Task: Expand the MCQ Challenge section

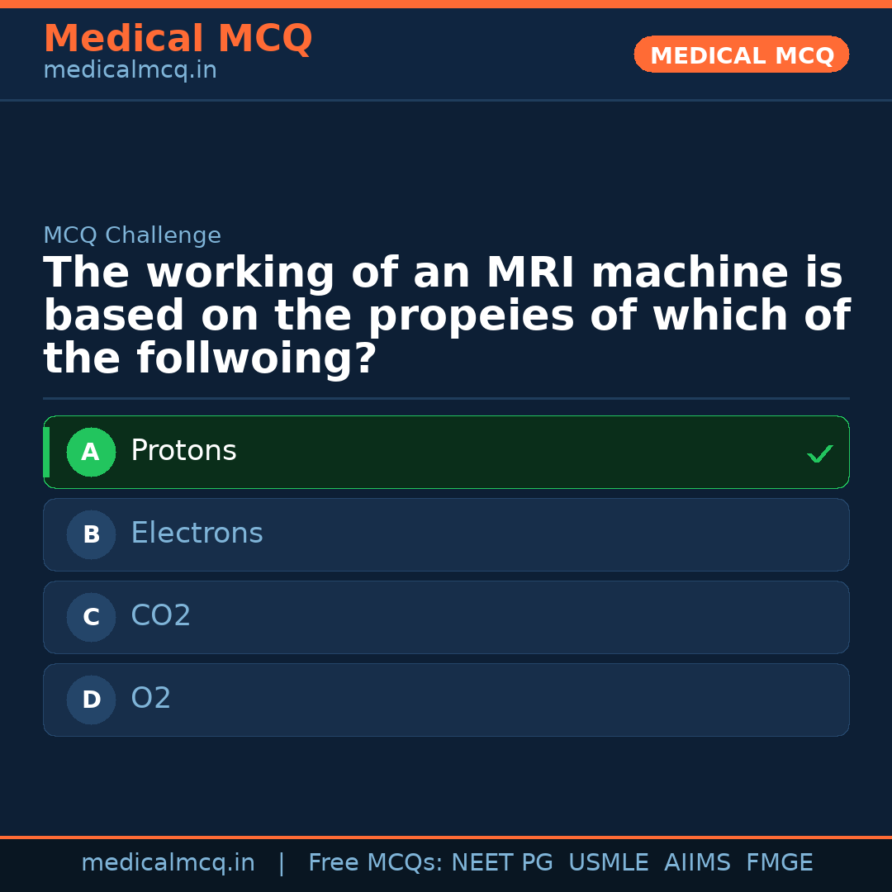Action: tap(132, 235)
